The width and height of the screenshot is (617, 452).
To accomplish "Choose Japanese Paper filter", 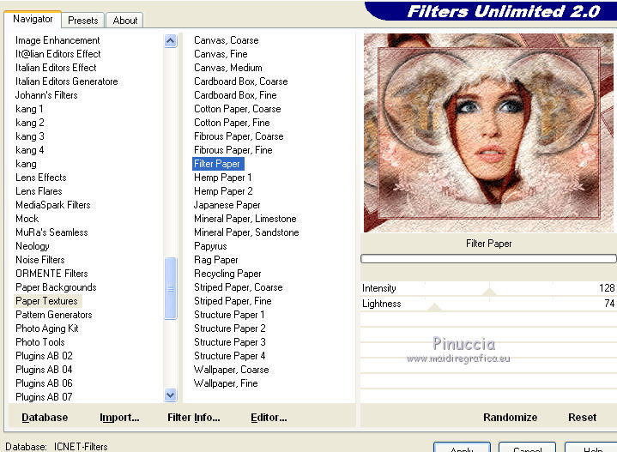I will tap(227, 205).
